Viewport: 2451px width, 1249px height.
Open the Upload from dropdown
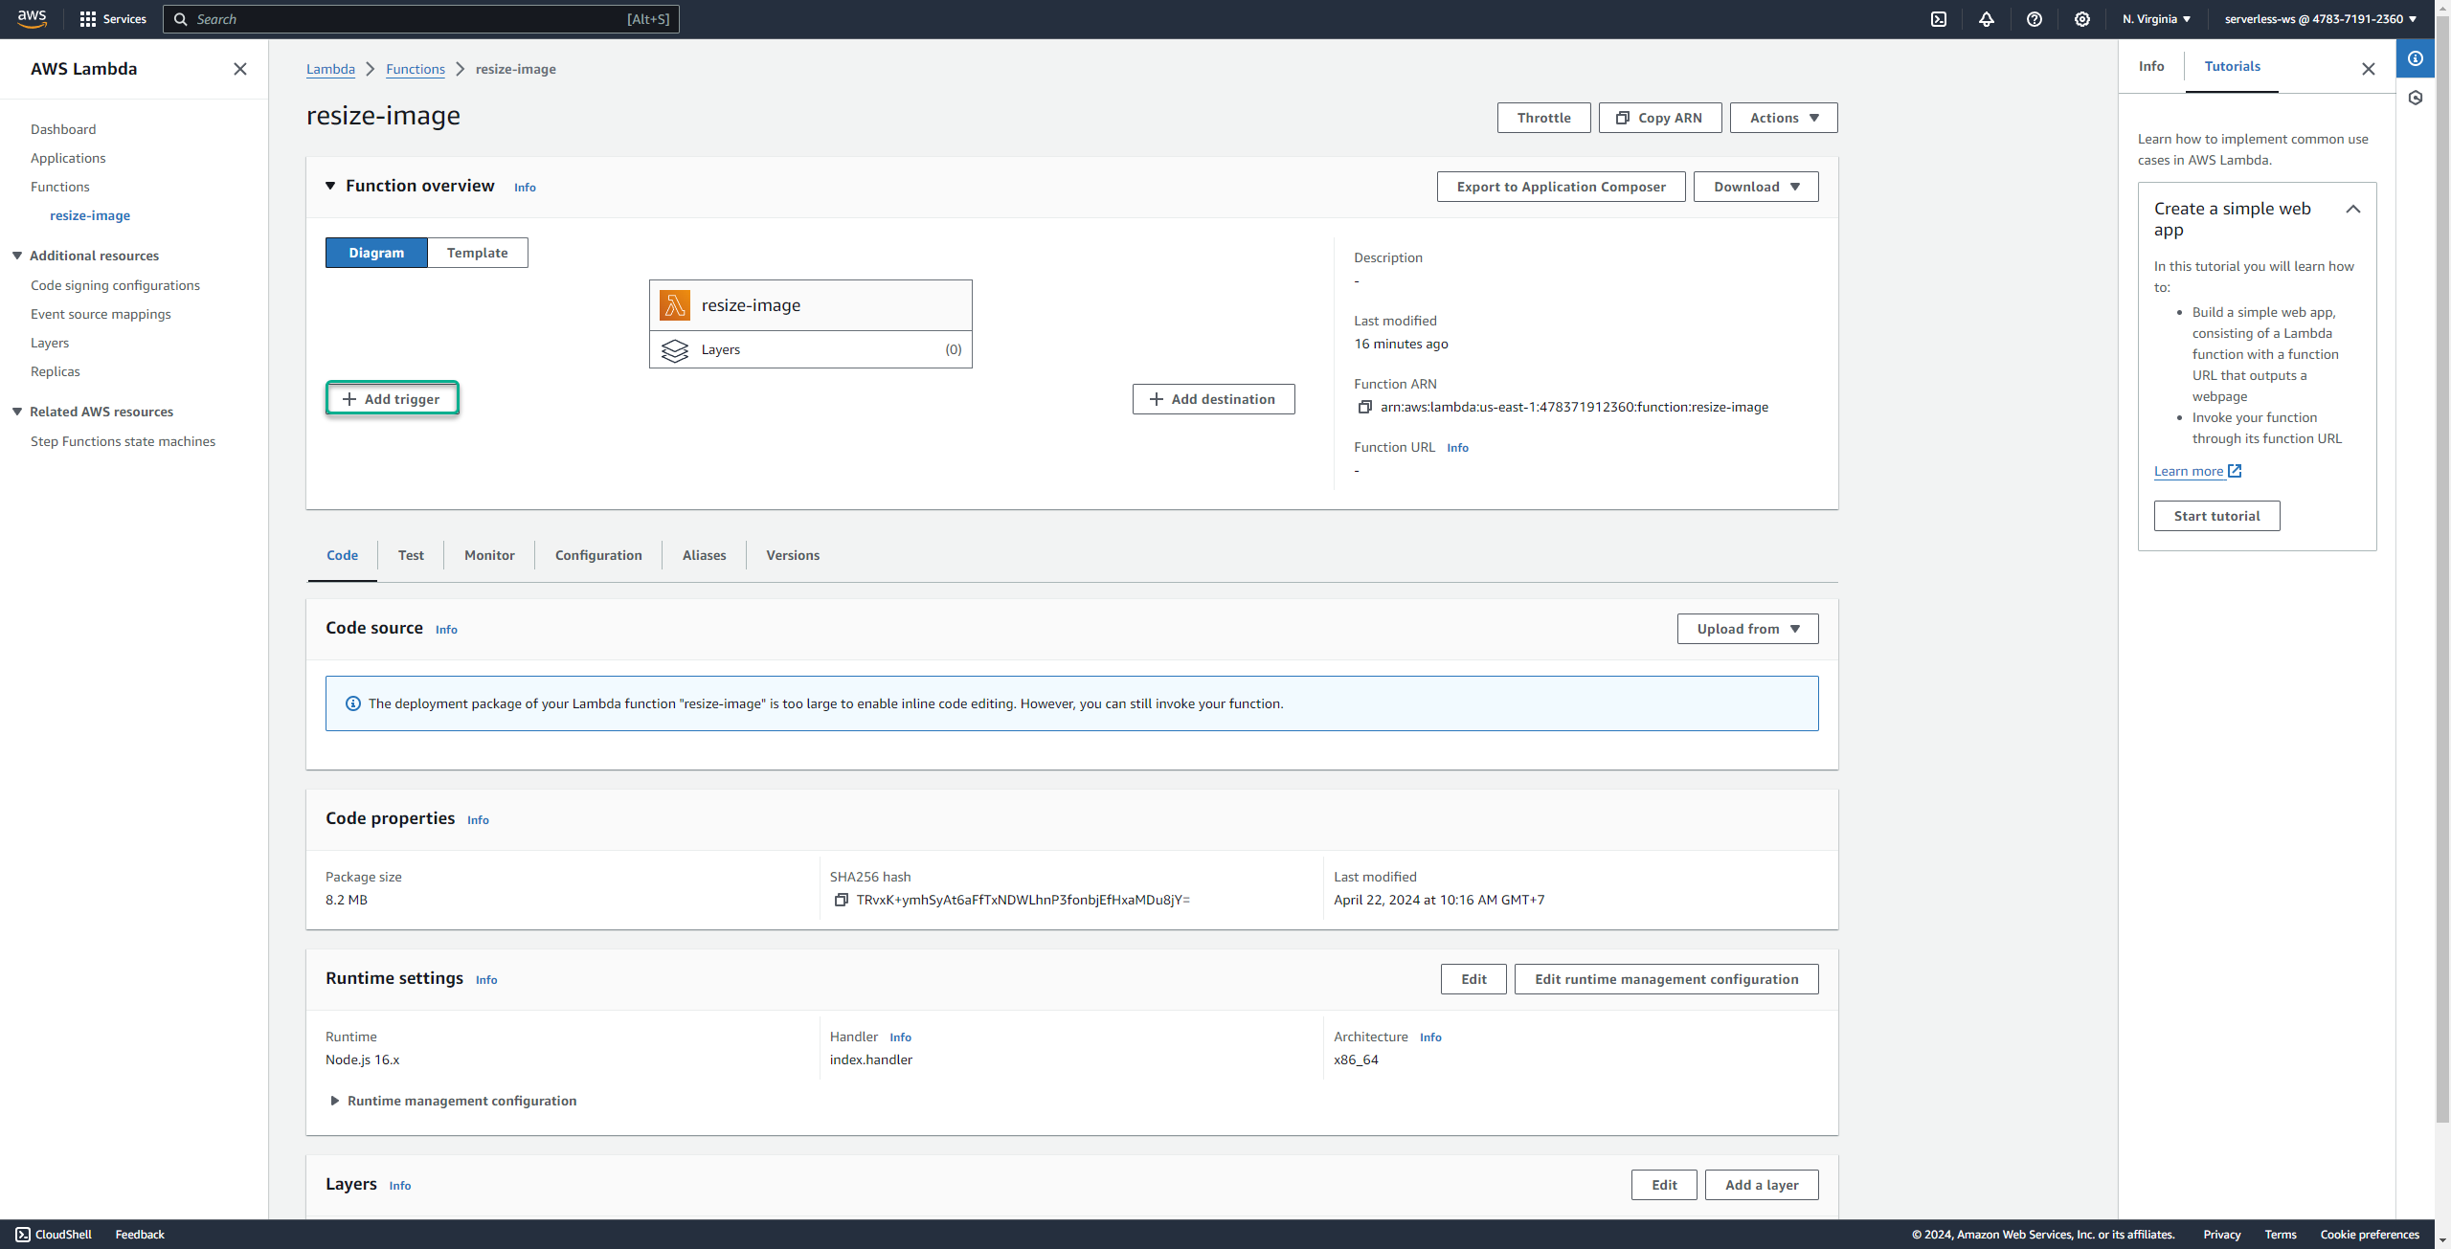[1747, 629]
